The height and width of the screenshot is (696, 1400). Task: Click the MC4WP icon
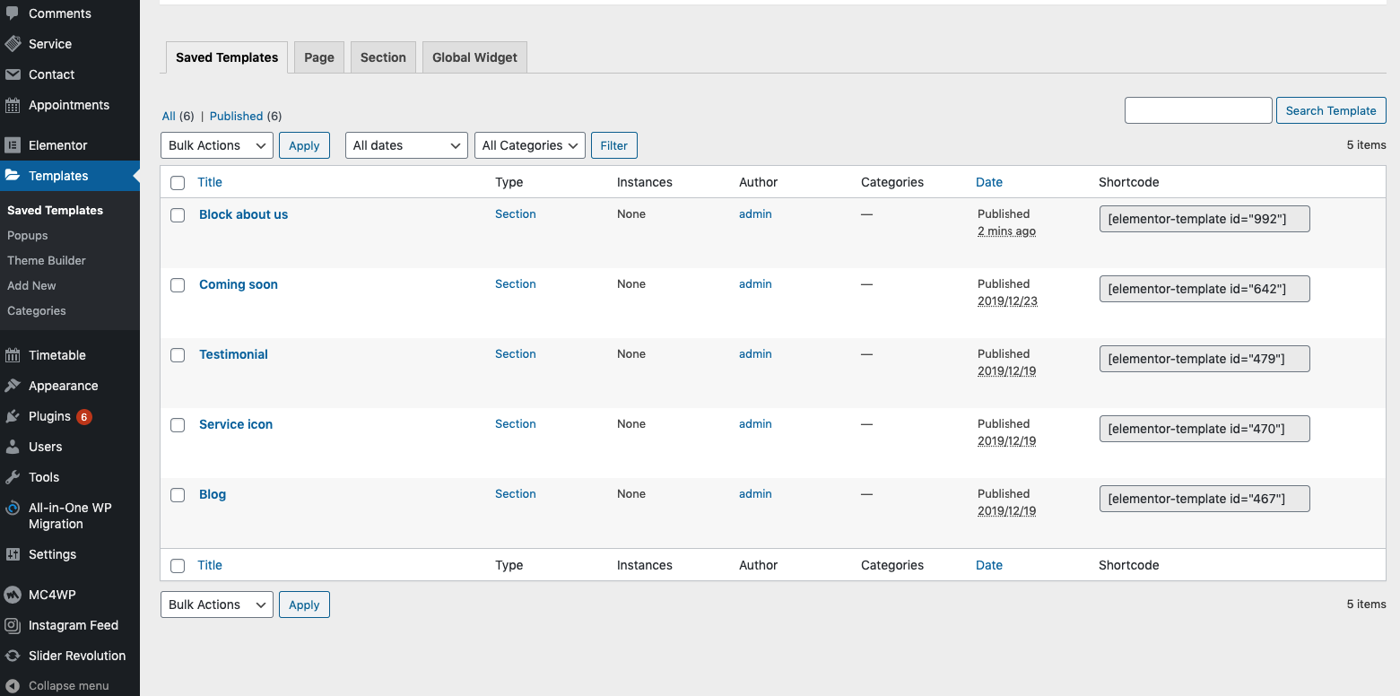point(13,595)
